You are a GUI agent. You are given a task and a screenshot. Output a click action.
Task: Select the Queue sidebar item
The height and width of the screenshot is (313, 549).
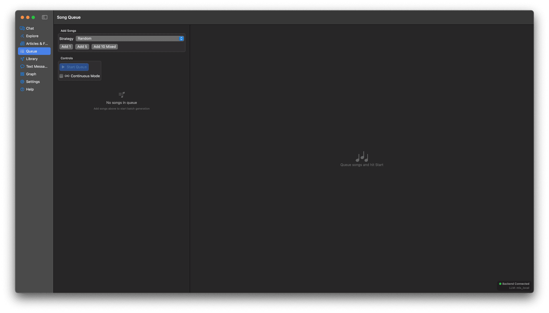pyautogui.click(x=34, y=51)
